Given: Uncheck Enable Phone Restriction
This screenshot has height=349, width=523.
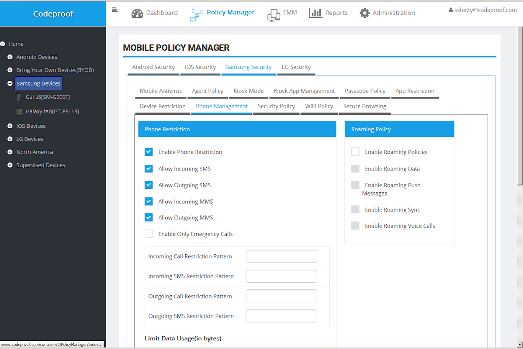Looking at the screenshot, I should coord(149,152).
